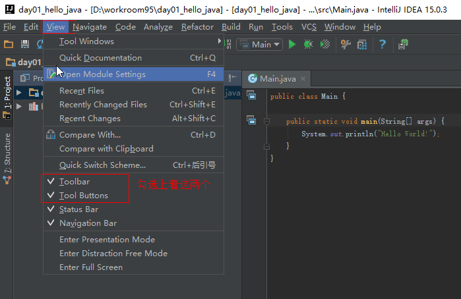Open Help question mark icon
This screenshot has width=461, height=299.
point(383,44)
